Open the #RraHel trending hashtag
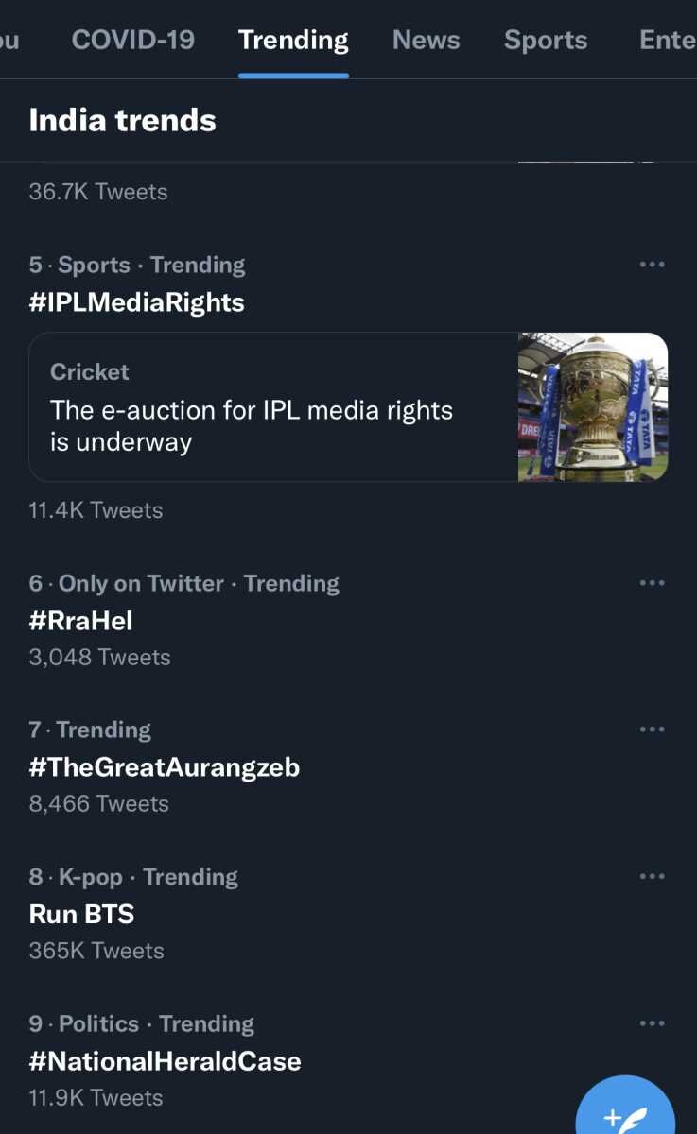The width and height of the screenshot is (697, 1134). [81, 621]
